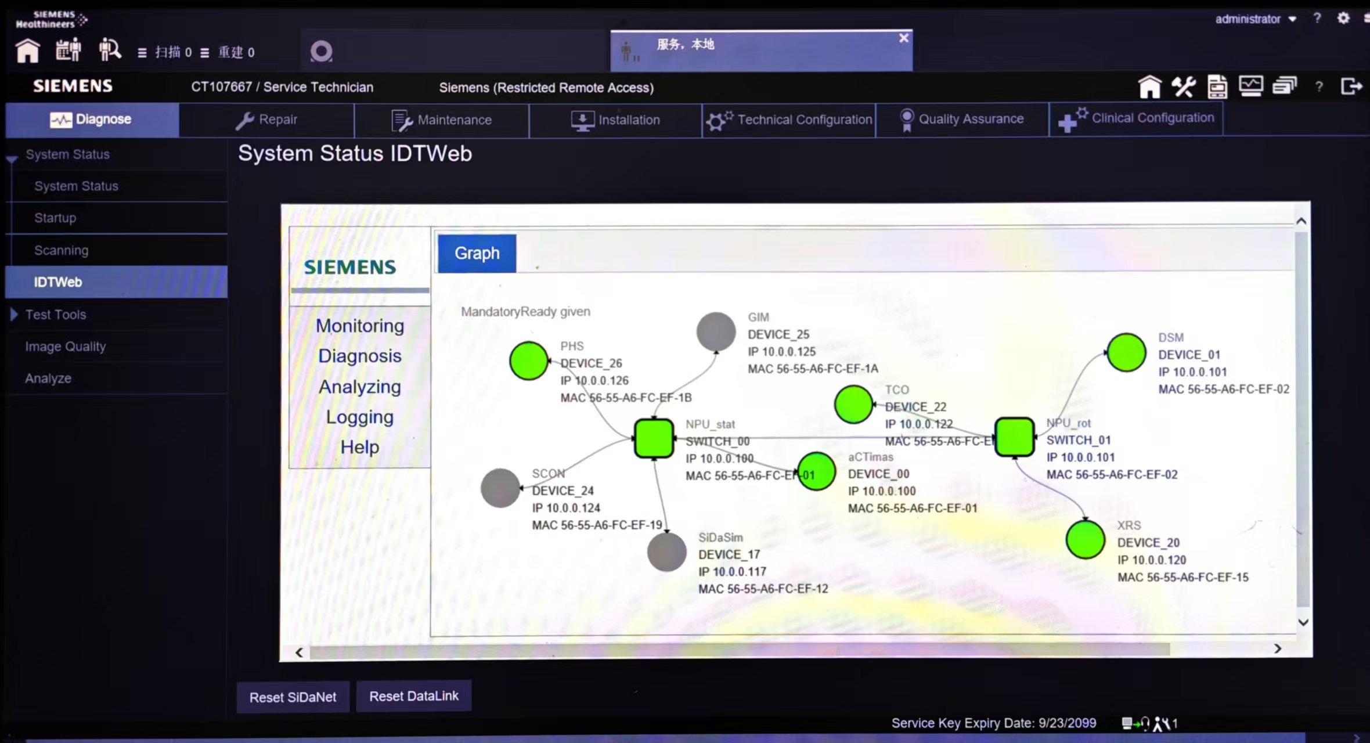Open the Technical Configuration tab
Image resolution: width=1370 pixels, height=743 pixels.
pyautogui.click(x=789, y=120)
